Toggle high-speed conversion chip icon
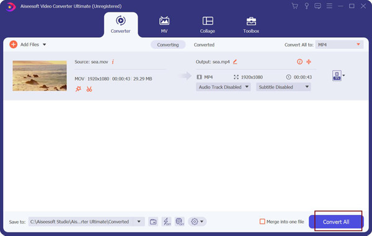This screenshot has width=372, height=236. [180, 222]
